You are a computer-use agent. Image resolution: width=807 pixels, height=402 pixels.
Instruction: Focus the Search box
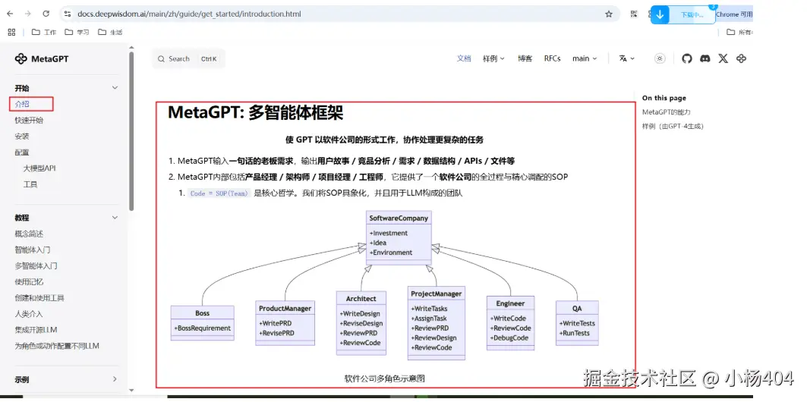click(188, 58)
